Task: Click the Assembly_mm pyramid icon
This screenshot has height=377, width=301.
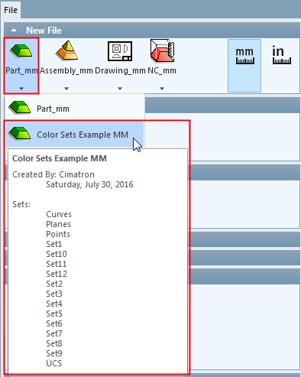Action: [66, 50]
